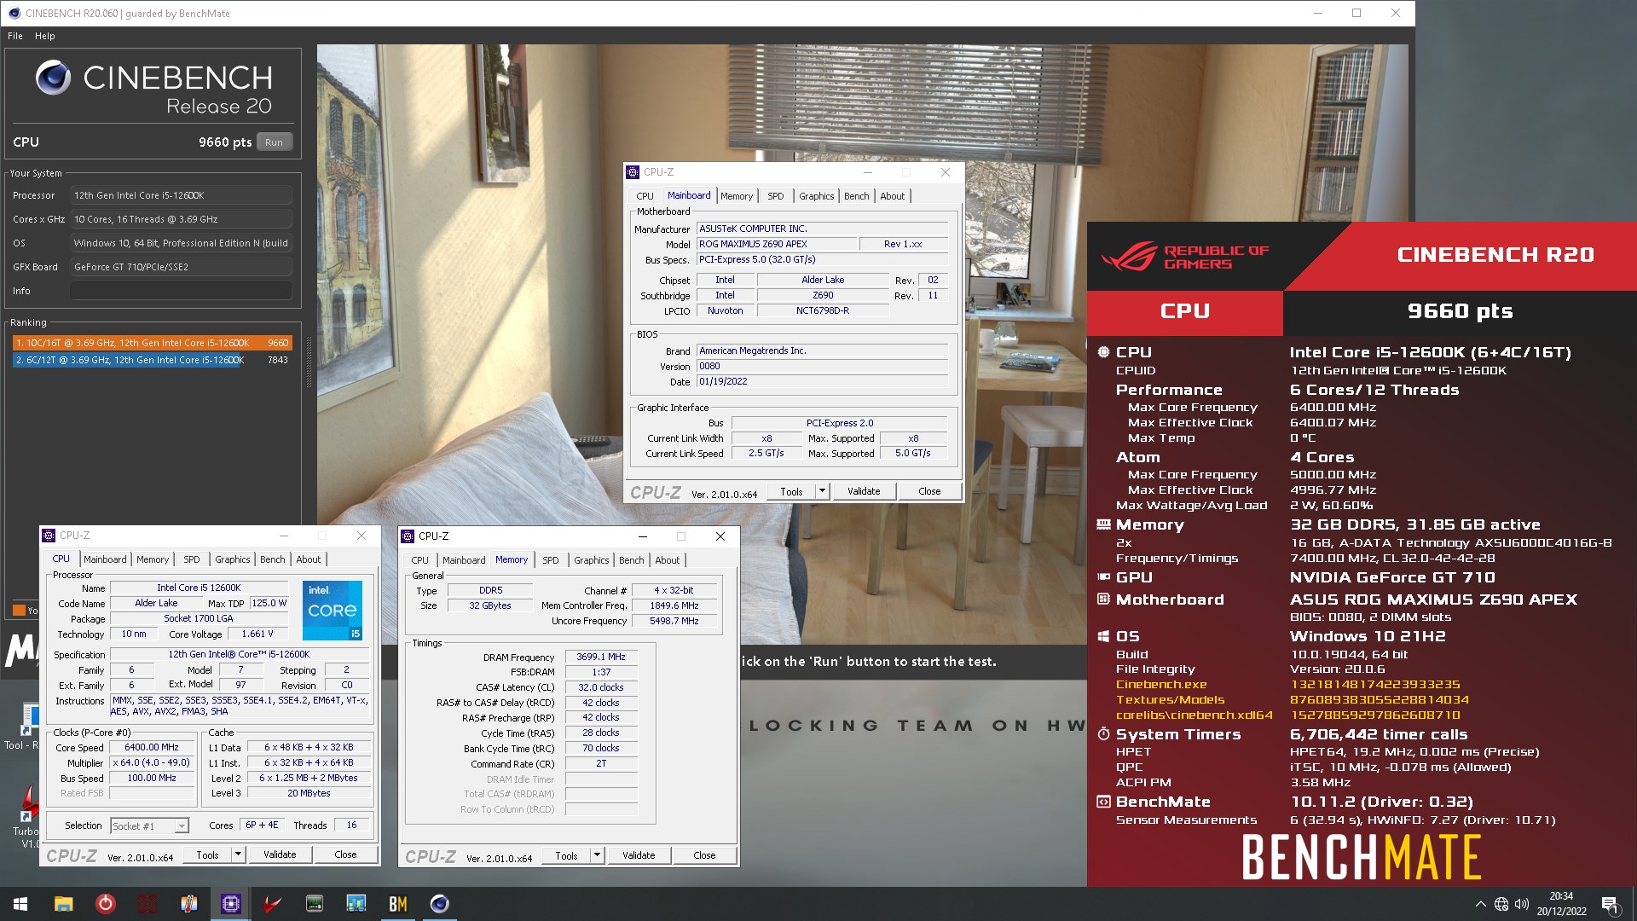Click the ROG MAXIMUS Z690 APEX model field
The image size is (1637, 921).
point(776,244)
